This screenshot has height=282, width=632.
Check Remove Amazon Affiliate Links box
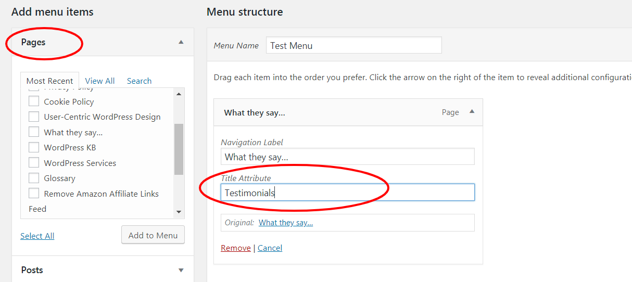[34, 194]
